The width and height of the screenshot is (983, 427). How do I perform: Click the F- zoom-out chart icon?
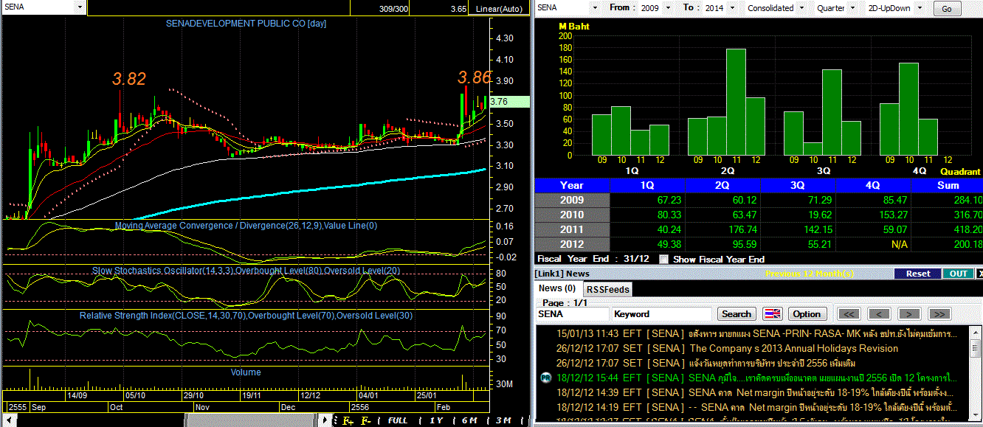pos(366,421)
